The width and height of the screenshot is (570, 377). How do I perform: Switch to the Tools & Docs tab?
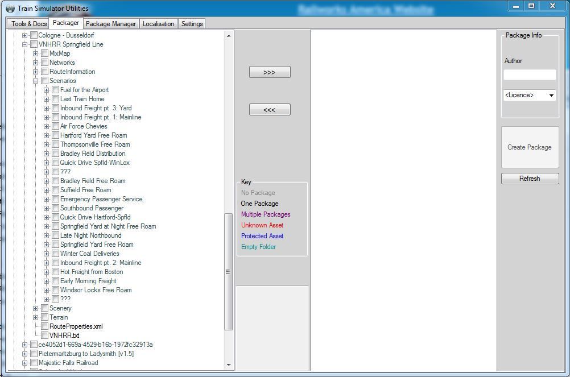(x=28, y=24)
